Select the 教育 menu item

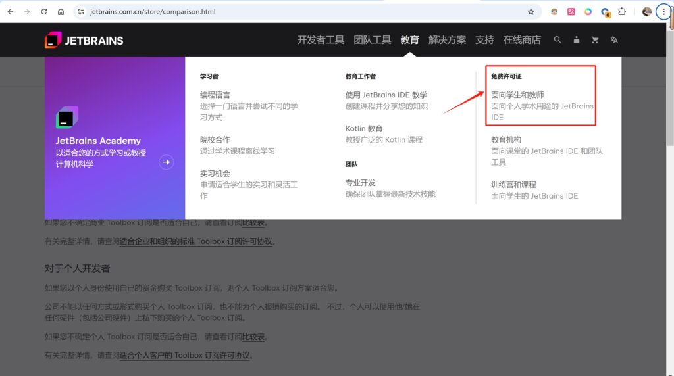409,40
